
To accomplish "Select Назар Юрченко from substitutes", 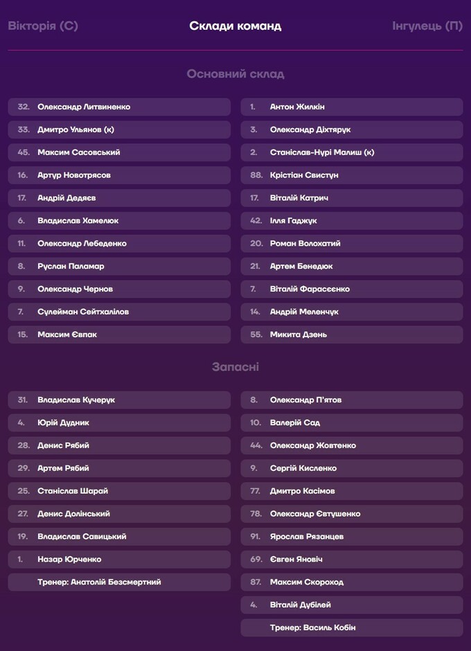I will click(x=119, y=560).
